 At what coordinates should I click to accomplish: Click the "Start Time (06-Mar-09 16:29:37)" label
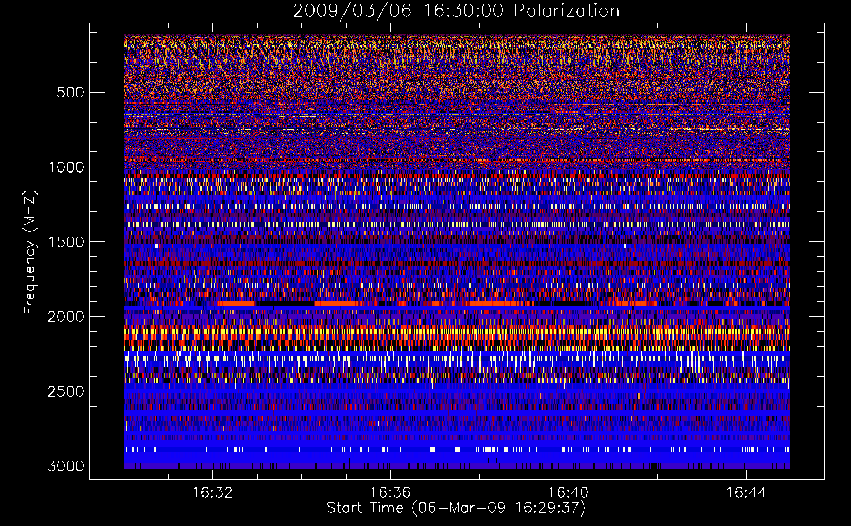(456, 508)
